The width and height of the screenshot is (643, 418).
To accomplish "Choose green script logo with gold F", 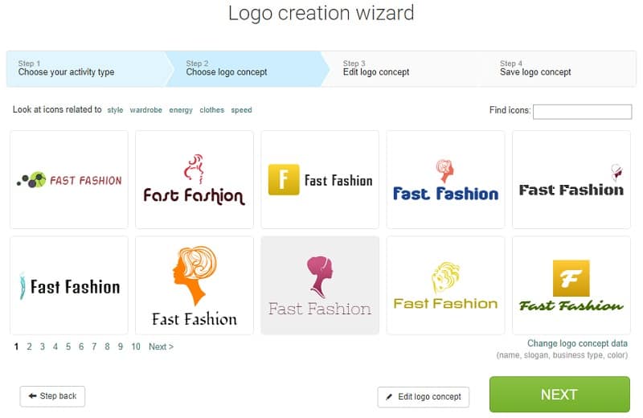I will point(571,285).
